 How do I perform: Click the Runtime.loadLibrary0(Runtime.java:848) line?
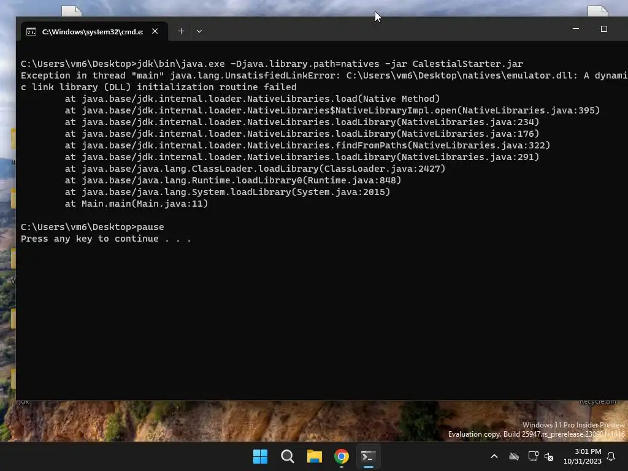pyautogui.click(x=233, y=180)
